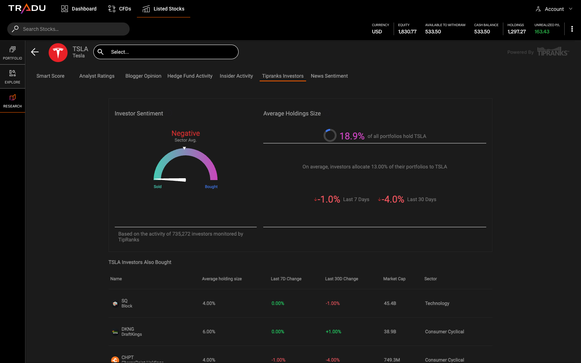Switch to the News Sentiment tab

[329, 76]
